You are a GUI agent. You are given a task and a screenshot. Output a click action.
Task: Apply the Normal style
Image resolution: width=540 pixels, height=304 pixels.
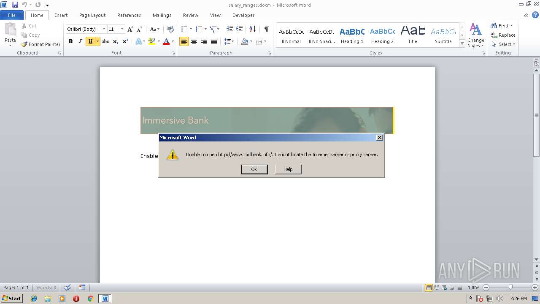[291, 35]
